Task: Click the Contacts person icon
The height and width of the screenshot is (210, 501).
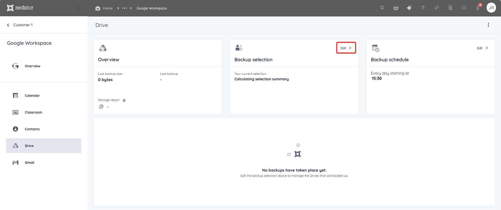Action: tap(15, 129)
